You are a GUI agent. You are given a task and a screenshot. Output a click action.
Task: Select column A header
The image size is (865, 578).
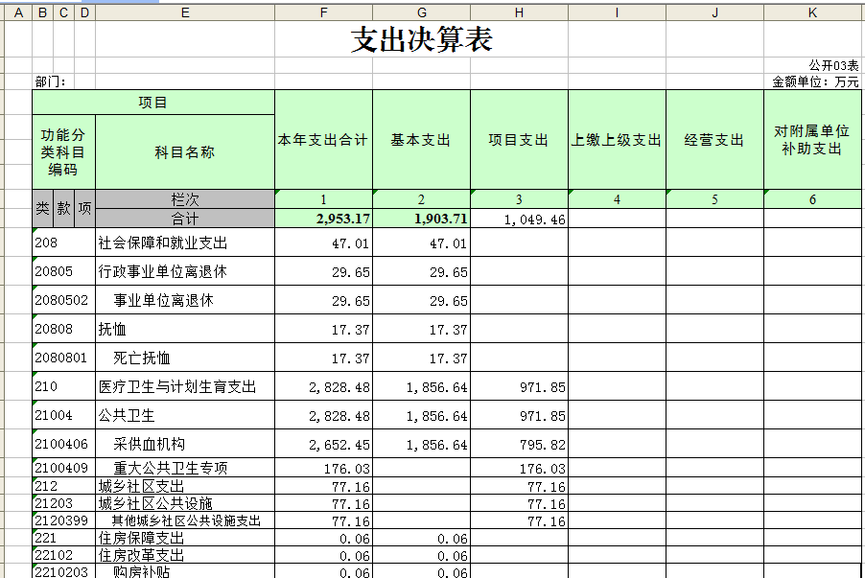[18, 12]
